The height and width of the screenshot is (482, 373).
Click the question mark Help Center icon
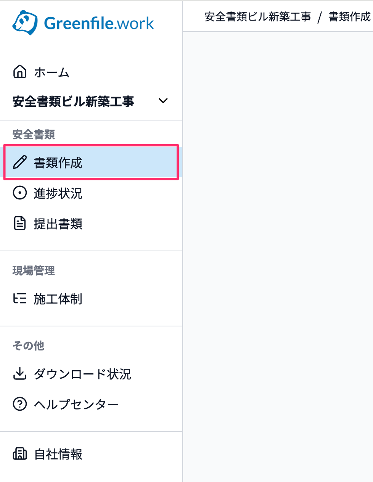[20, 404]
